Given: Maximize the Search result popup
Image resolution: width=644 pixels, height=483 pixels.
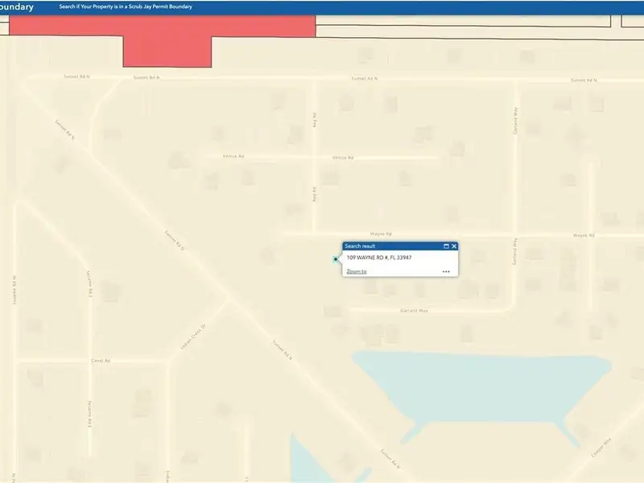Looking at the screenshot, I should click(x=446, y=246).
